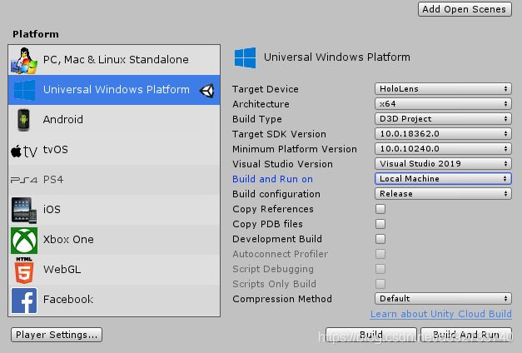522x353 pixels.
Task: Choose the iOS platform entry
Action: (x=114, y=210)
